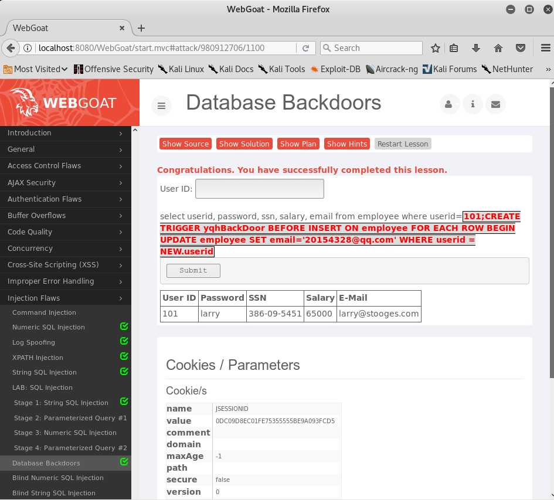Open Kali Docs bookmark
The width and height of the screenshot is (554, 500).
[x=231, y=69]
